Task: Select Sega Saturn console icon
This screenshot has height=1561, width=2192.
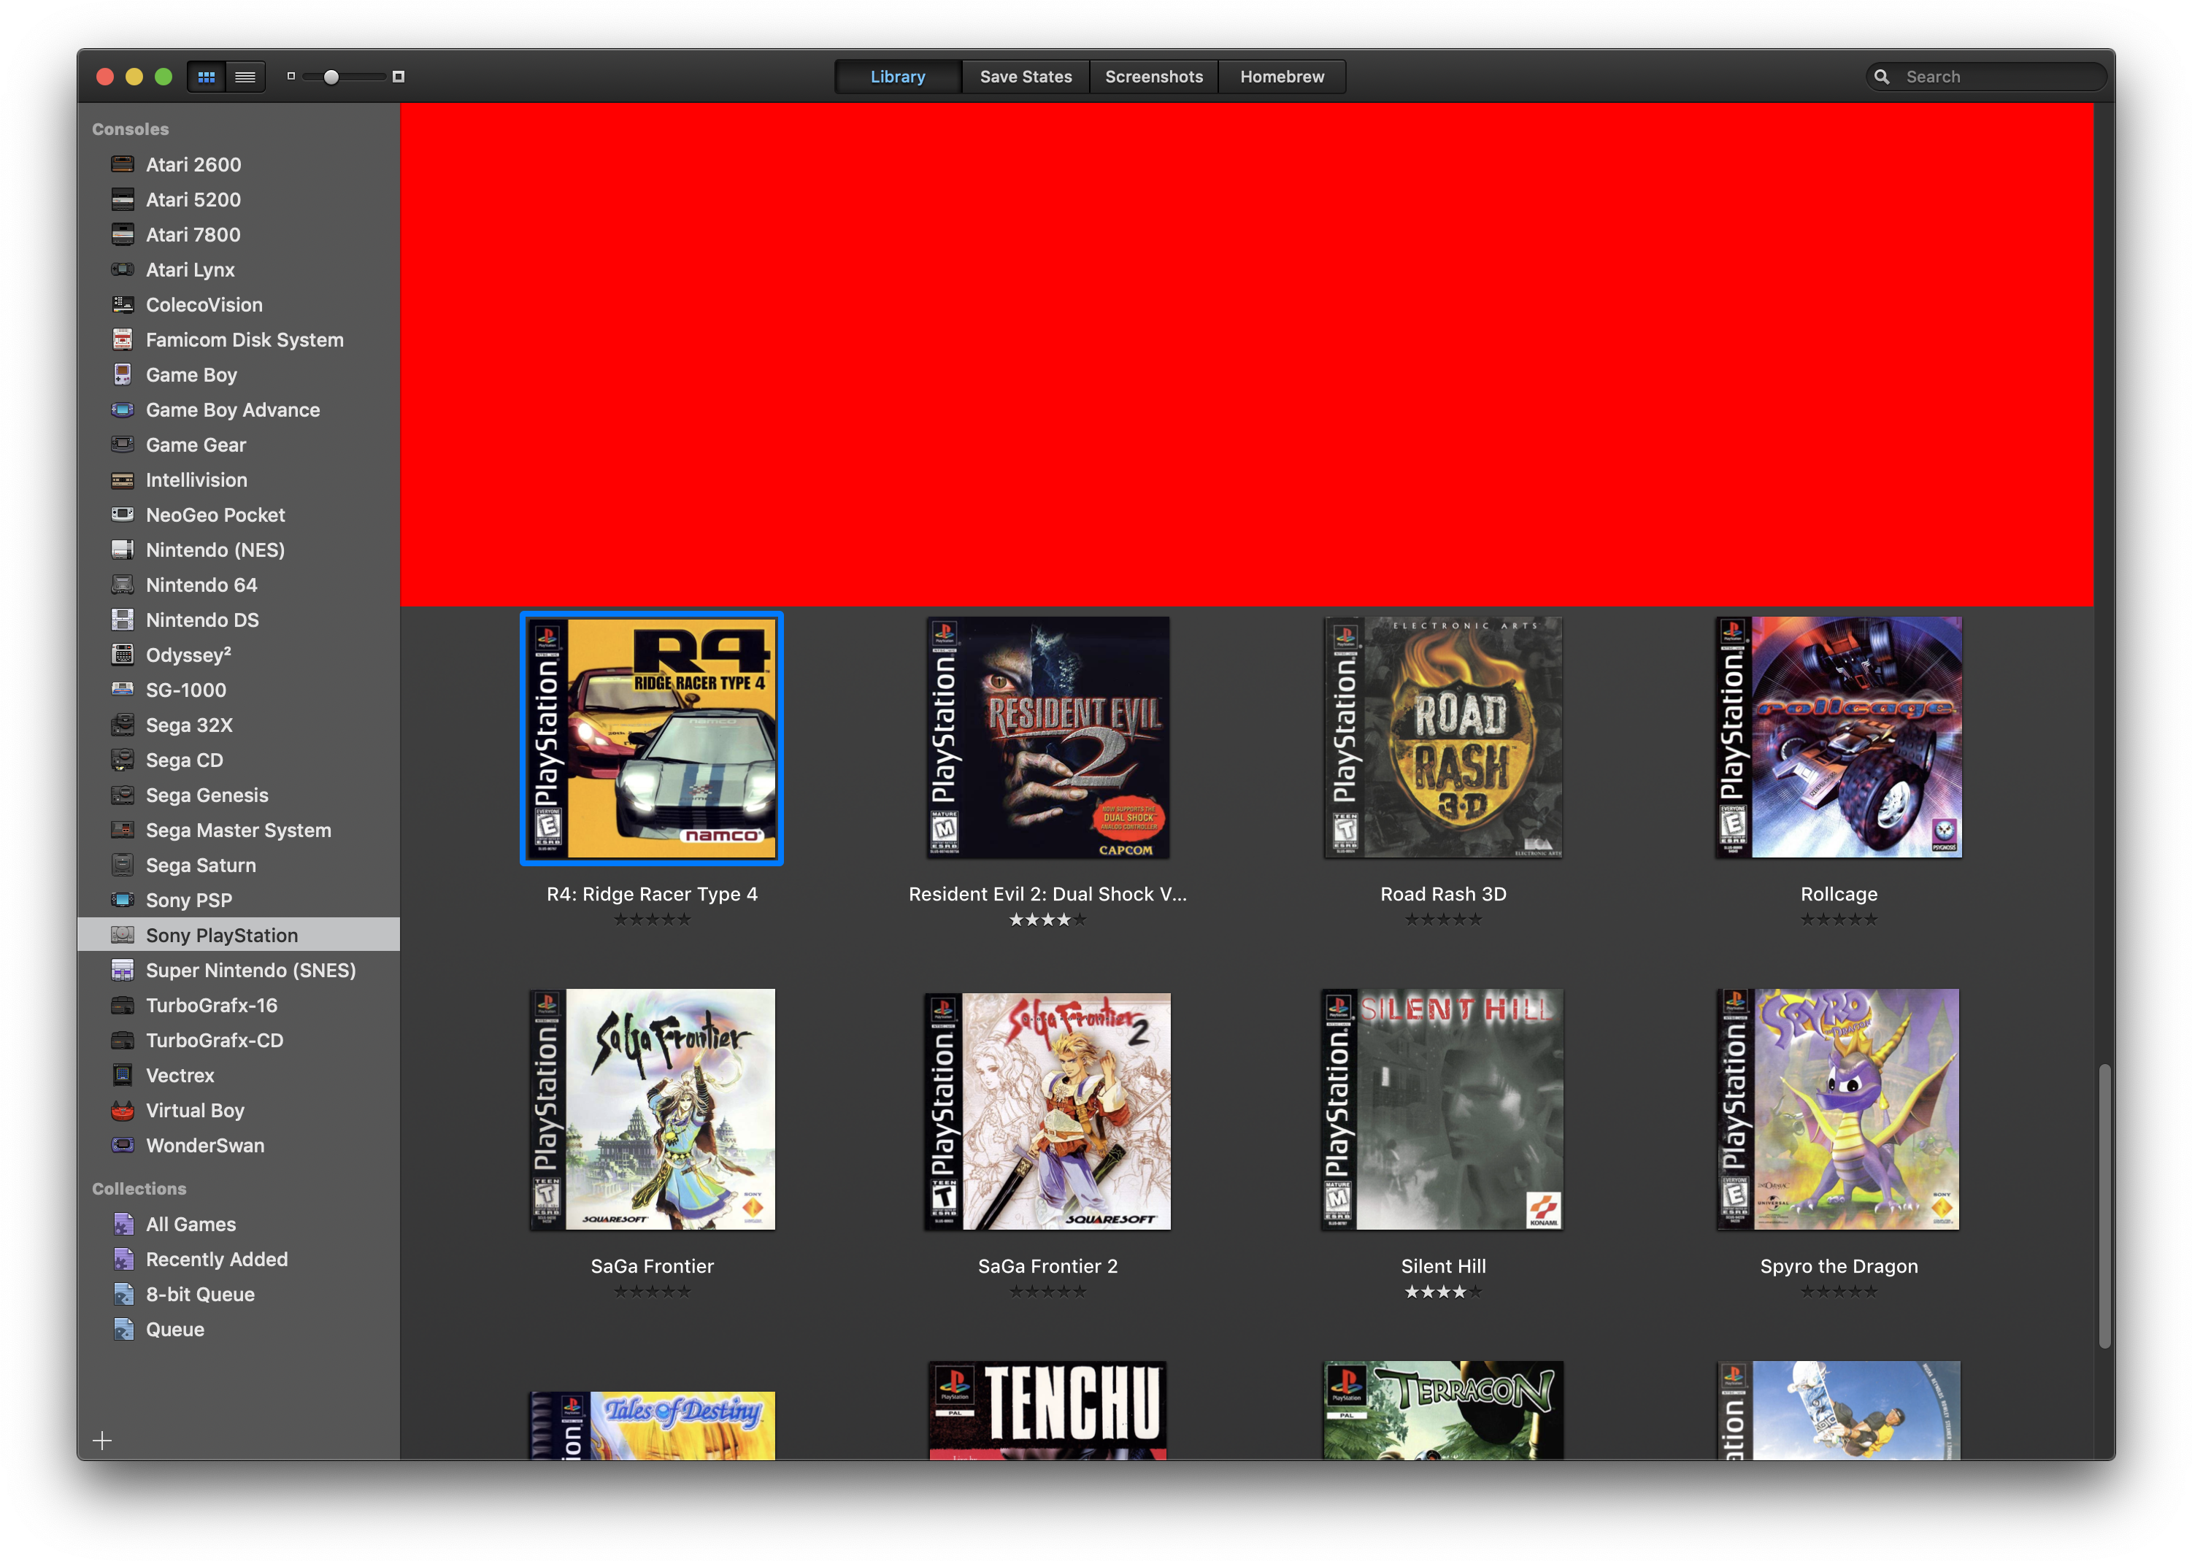Action: click(123, 866)
